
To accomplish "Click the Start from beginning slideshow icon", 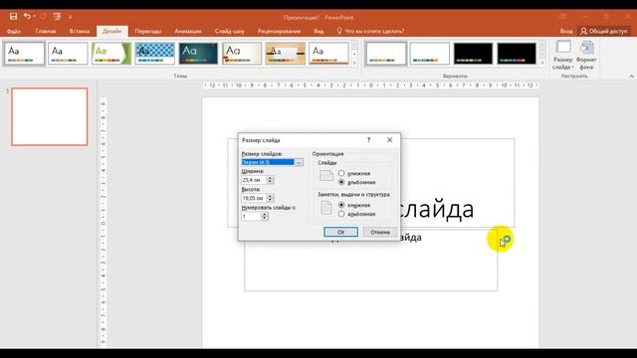I will coord(57,16).
